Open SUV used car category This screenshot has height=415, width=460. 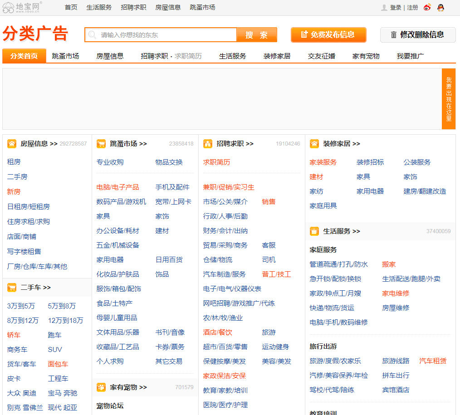click(x=55, y=350)
